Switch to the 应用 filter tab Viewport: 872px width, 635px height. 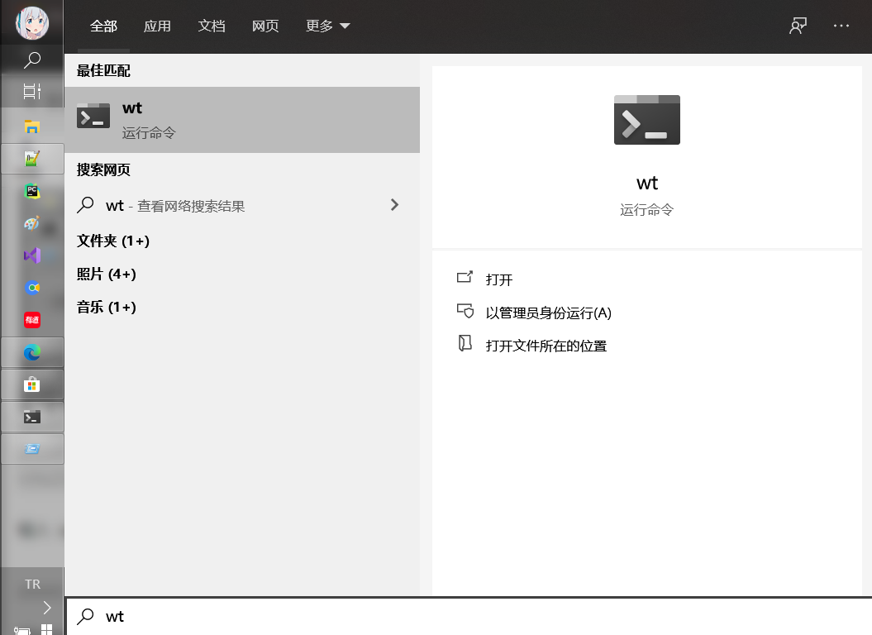tap(157, 26)
